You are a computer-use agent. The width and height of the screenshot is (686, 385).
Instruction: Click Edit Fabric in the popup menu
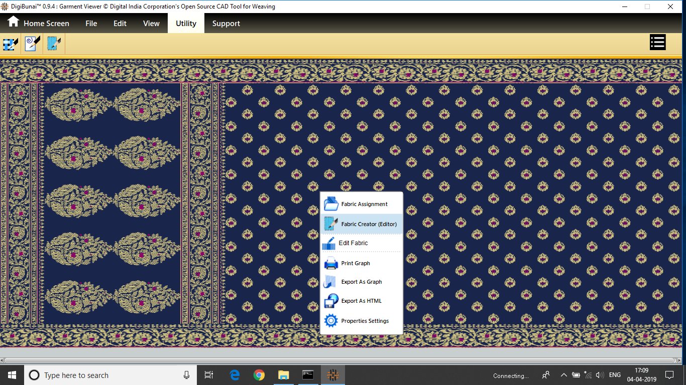point(353,243)
